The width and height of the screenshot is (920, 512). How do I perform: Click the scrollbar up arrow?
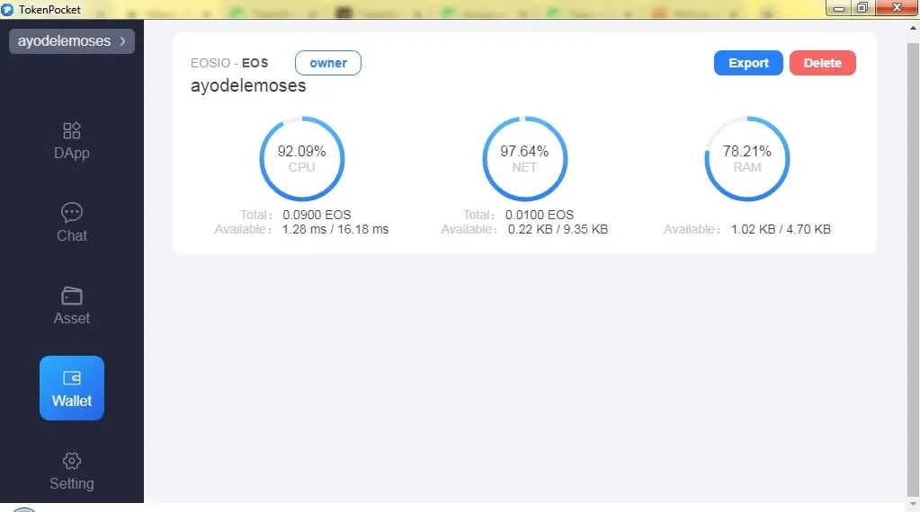[x=913, y=28]
